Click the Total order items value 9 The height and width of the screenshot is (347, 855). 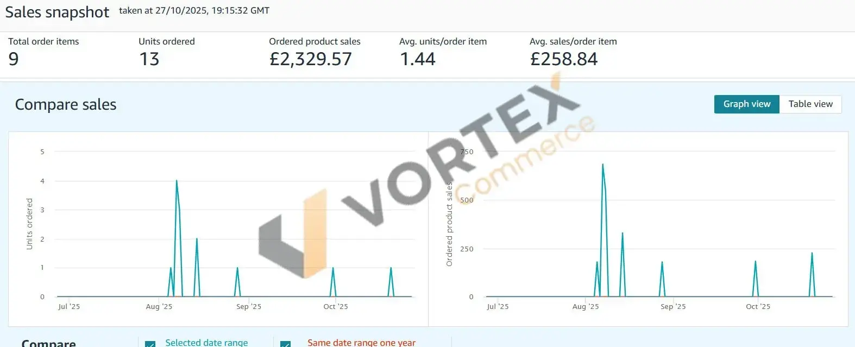click(14, 59)
